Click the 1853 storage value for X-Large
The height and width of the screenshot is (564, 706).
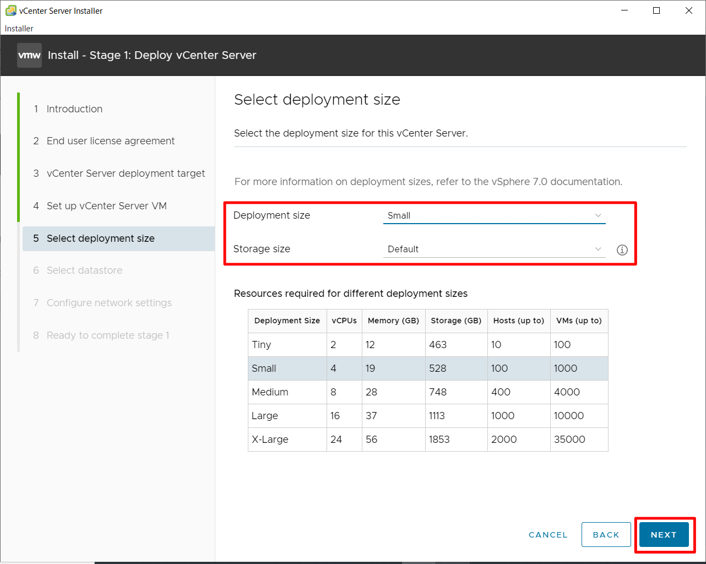(x=439, y=440)
